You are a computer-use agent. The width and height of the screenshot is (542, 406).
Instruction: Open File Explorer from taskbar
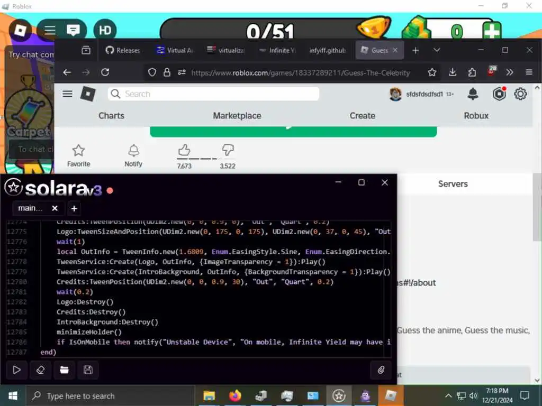click(209, 395)
